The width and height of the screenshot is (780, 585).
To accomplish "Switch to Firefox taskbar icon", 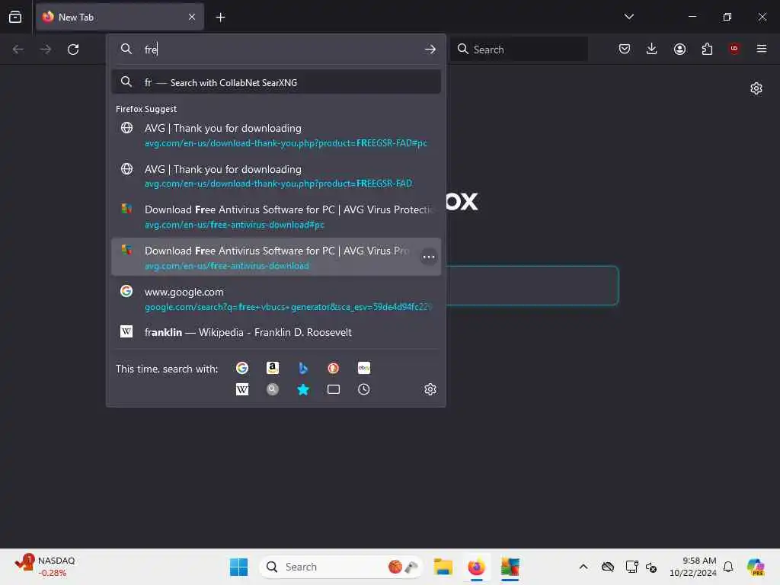I will pos(477,567).
